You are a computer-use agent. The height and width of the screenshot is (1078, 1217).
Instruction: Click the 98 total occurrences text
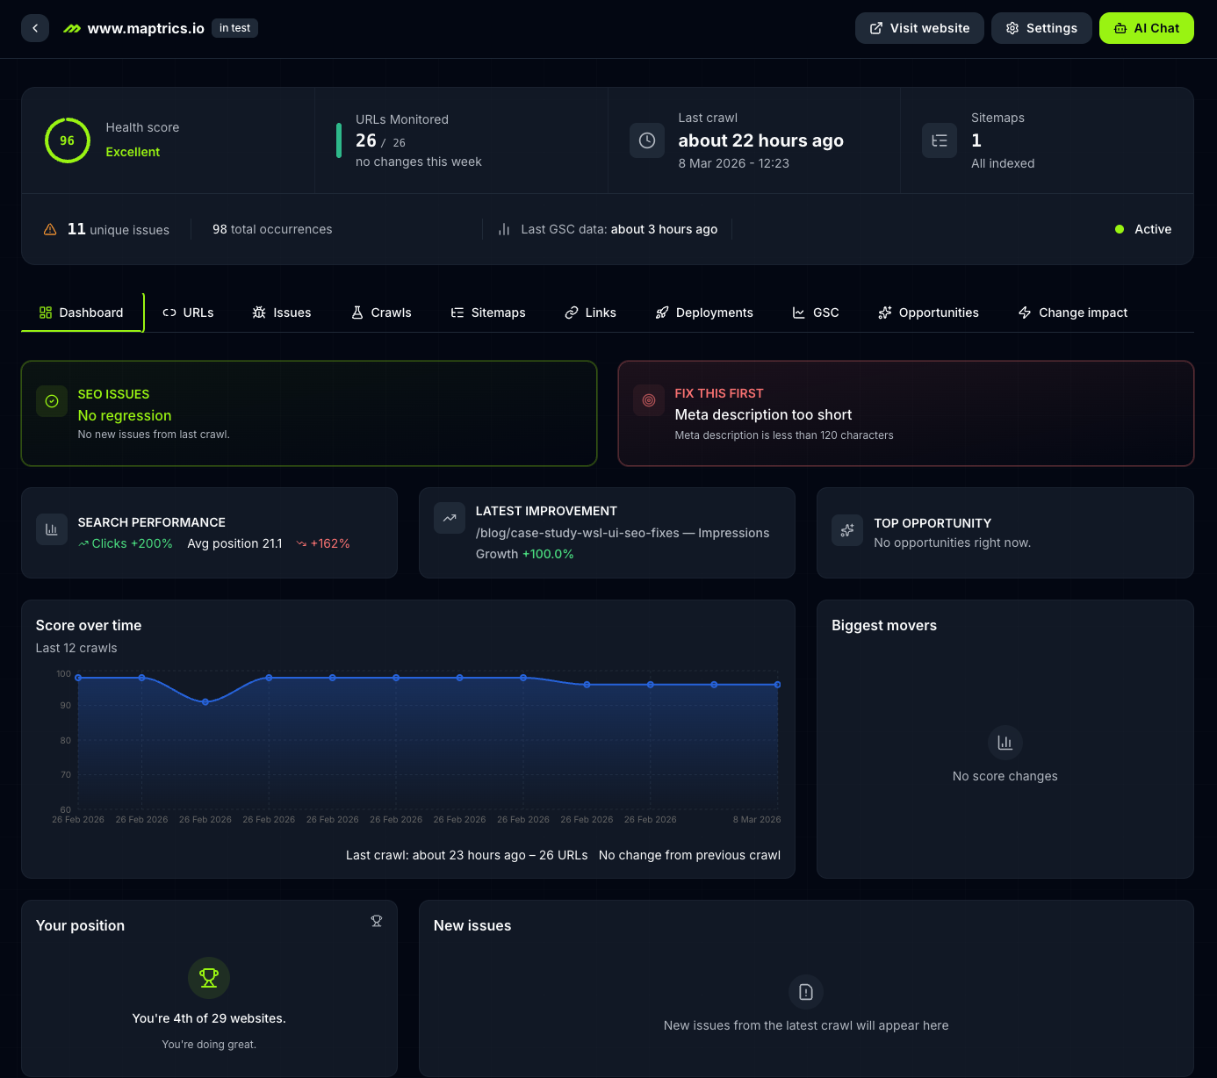[x=272, y=229]
